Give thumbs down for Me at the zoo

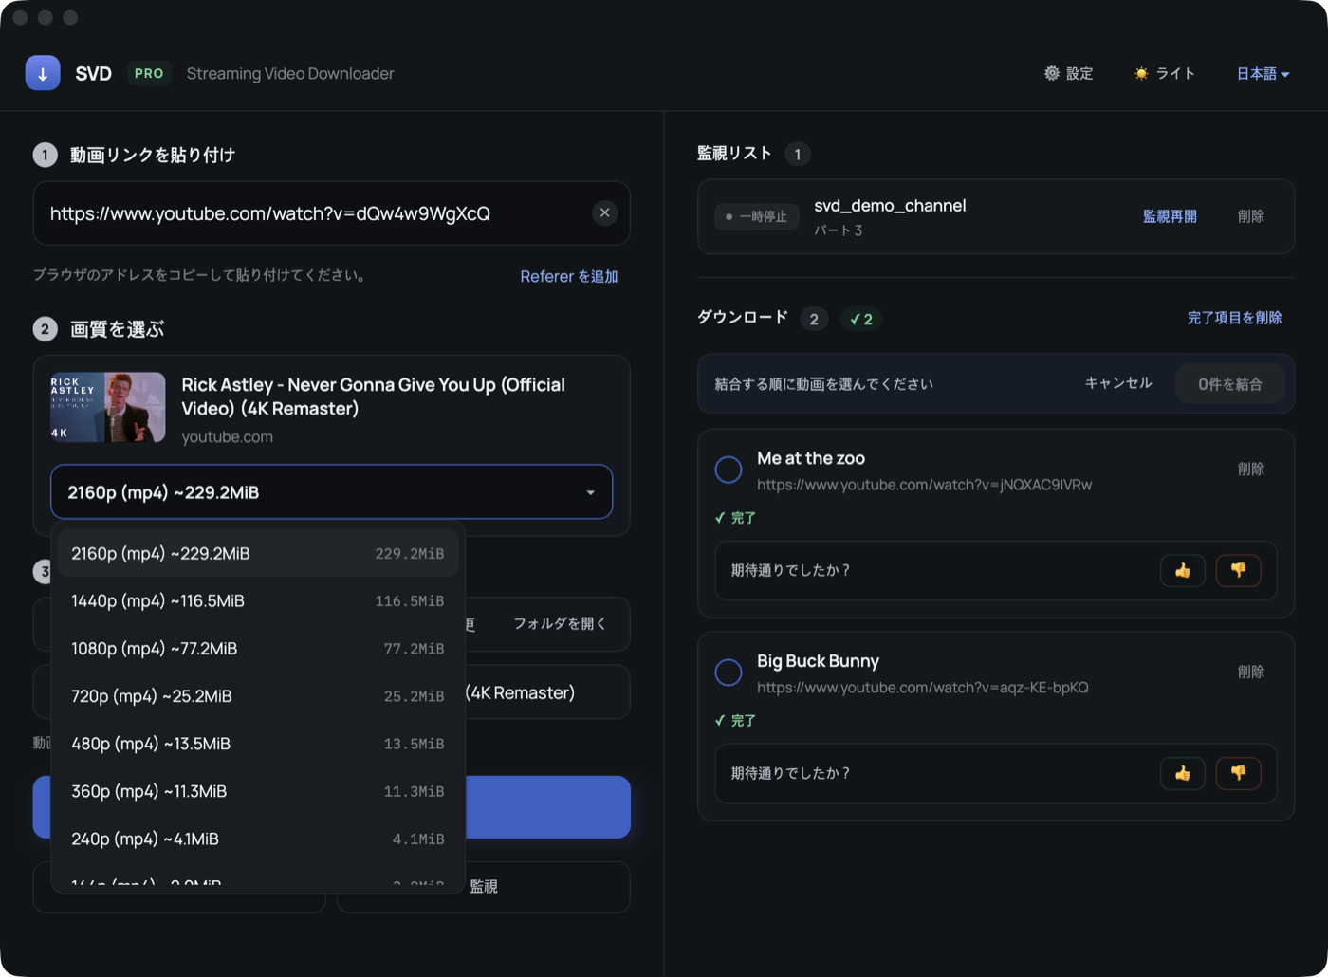(1238, 570)
